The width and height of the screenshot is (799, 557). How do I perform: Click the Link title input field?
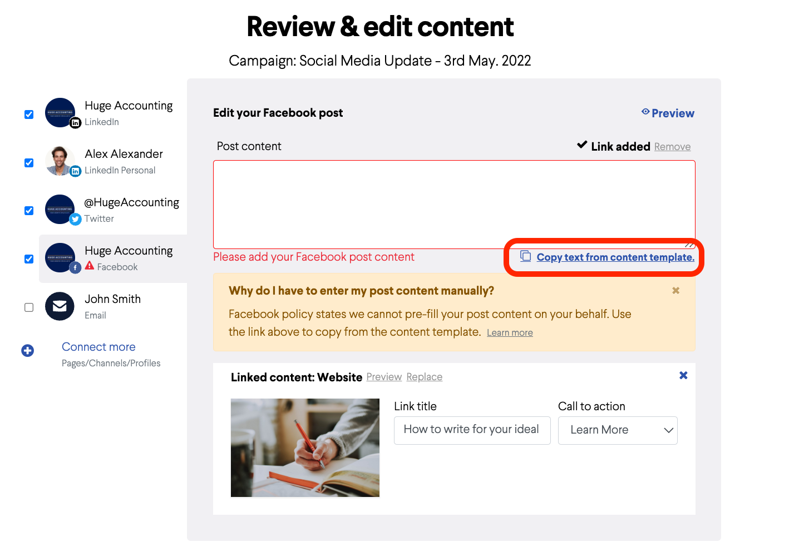(472, 430)
